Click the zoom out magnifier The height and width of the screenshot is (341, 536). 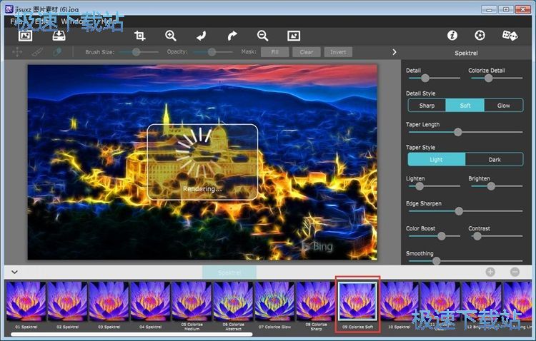click(x=262, y=36)
